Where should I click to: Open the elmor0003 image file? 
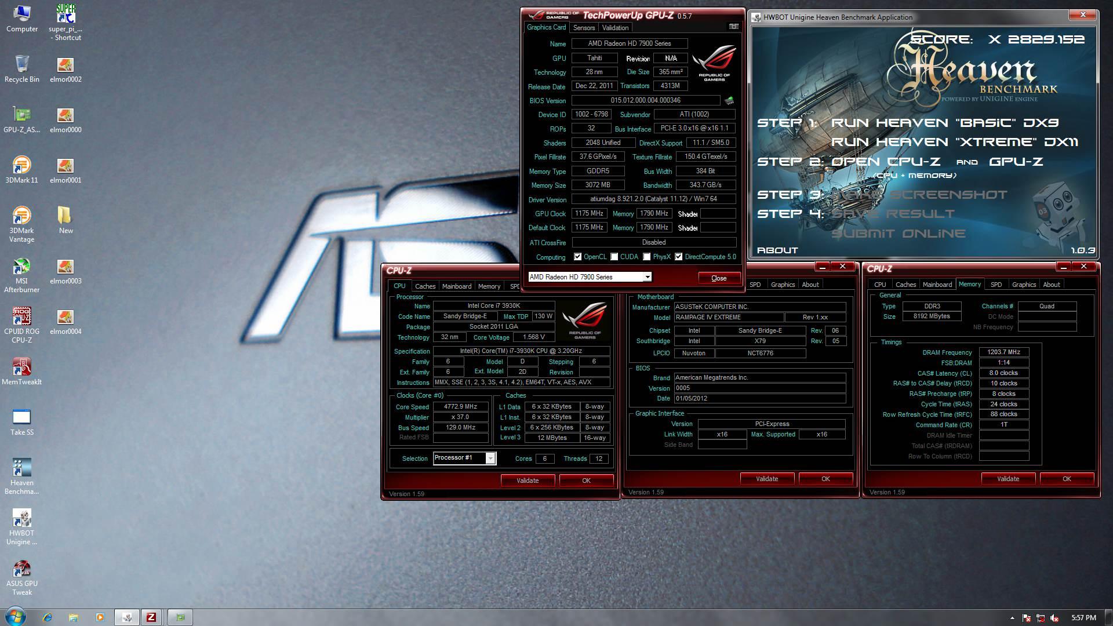click(66, 271)
